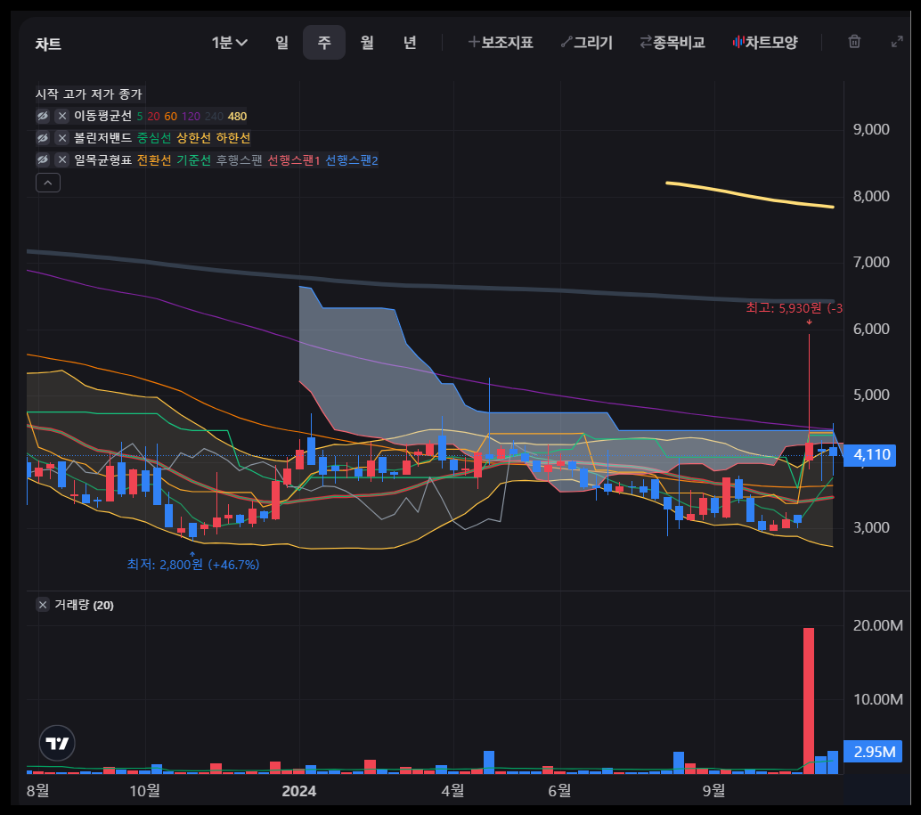921x815 pixels.
Task: Click the TradingView logo watermark
Action: point(56,743)
